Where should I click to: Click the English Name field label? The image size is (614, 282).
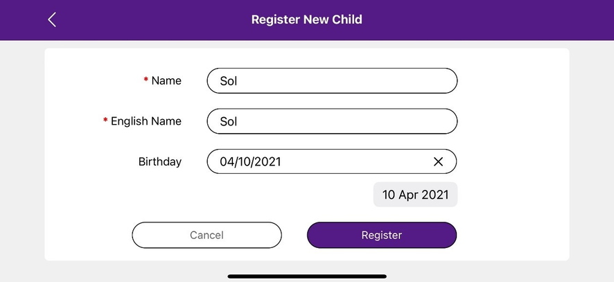pos(146,121)
